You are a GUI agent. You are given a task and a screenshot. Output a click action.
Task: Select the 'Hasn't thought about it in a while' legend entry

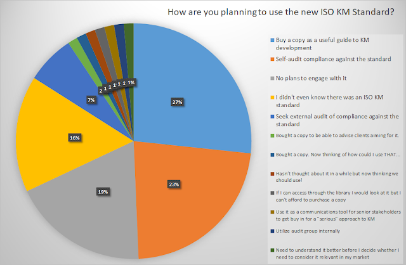[337, 176]
